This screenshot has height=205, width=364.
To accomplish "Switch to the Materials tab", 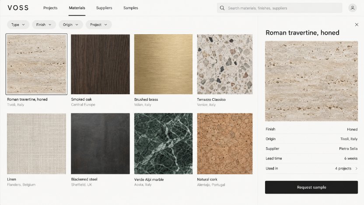I will point(77,8).
